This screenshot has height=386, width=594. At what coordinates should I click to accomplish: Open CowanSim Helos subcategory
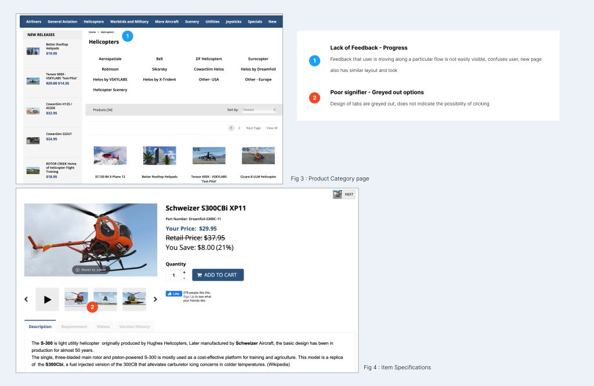(209, 69)
